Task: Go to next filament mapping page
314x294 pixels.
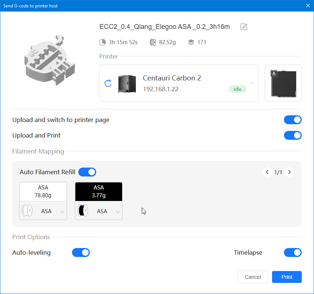Action: (290, 172)
